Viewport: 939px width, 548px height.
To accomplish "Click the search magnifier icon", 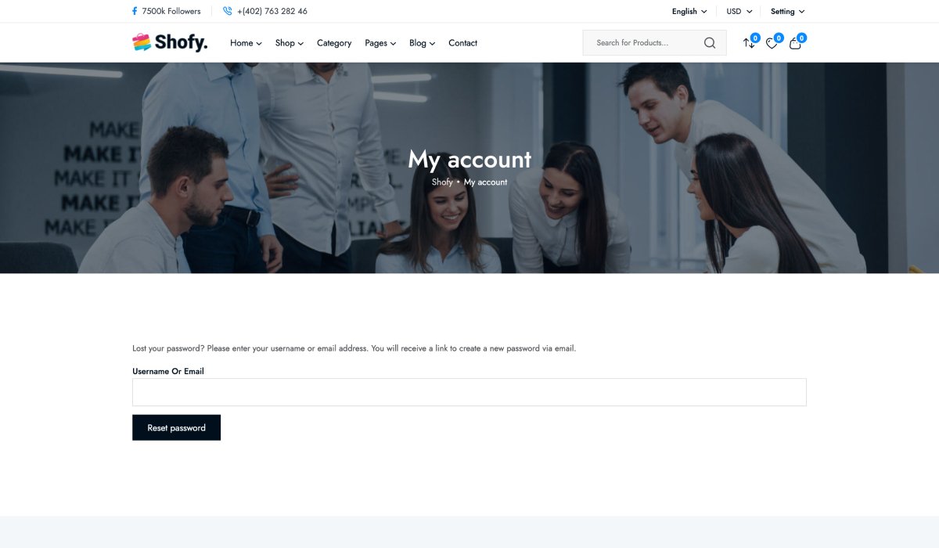I will point(709,43).
